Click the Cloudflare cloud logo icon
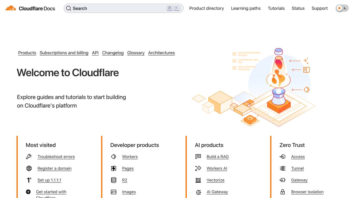Image resolution: width=353 pixels, height=198 pixels. (11, 8)
